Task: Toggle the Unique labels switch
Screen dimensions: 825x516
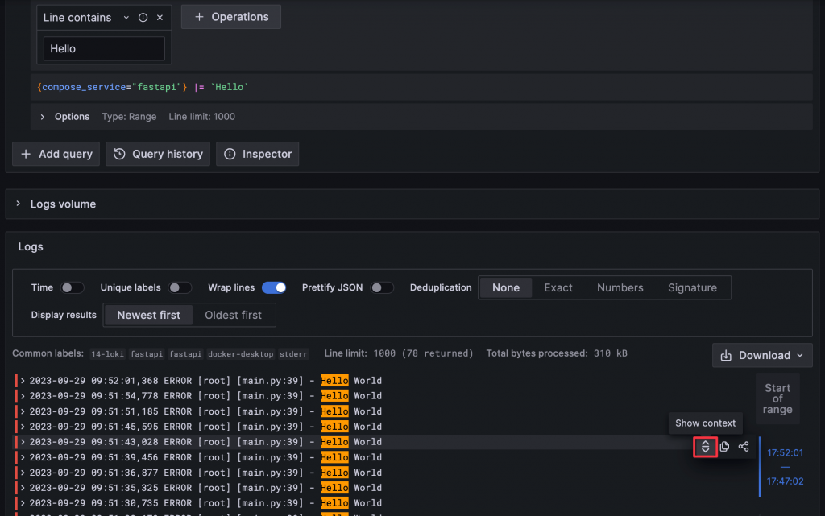Action: tap(180, 288)
